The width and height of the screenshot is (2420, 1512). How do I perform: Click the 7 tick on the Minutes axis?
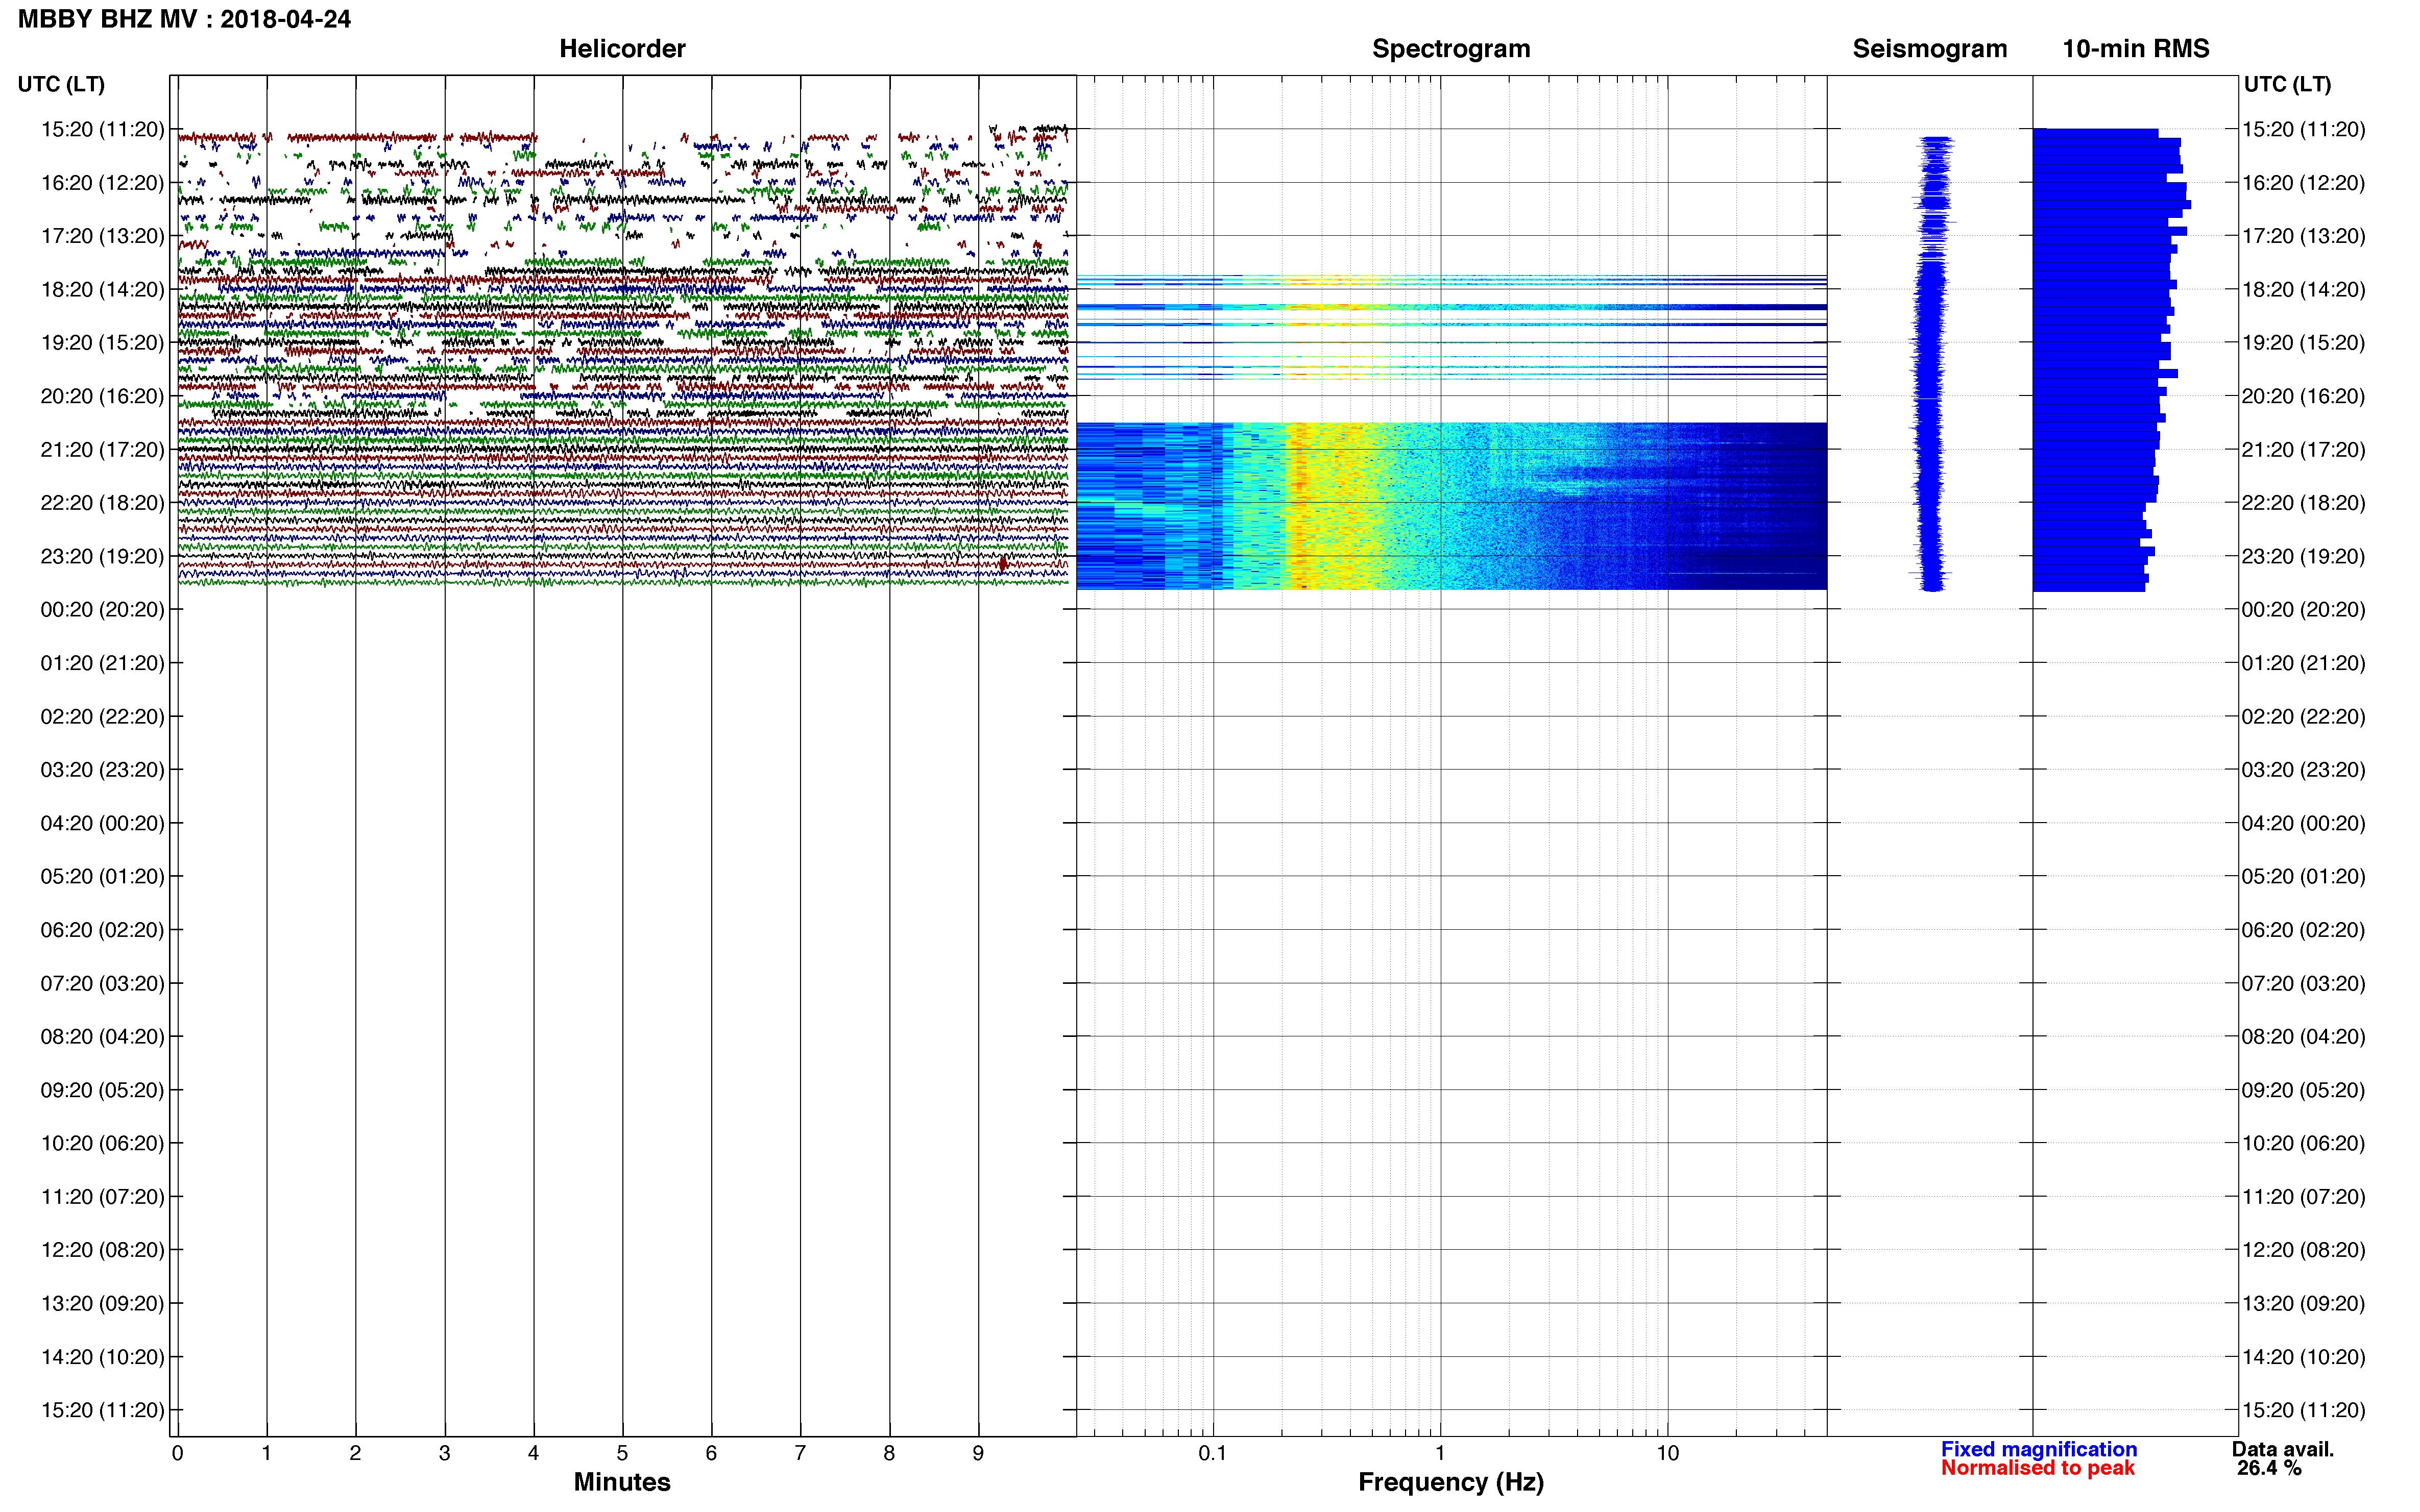pos(801,1453)
